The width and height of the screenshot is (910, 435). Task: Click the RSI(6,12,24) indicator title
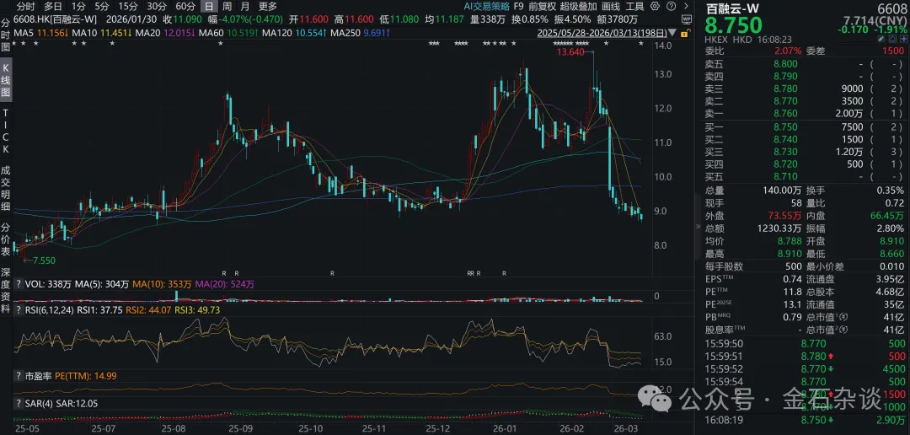click(x=51, y=310)
